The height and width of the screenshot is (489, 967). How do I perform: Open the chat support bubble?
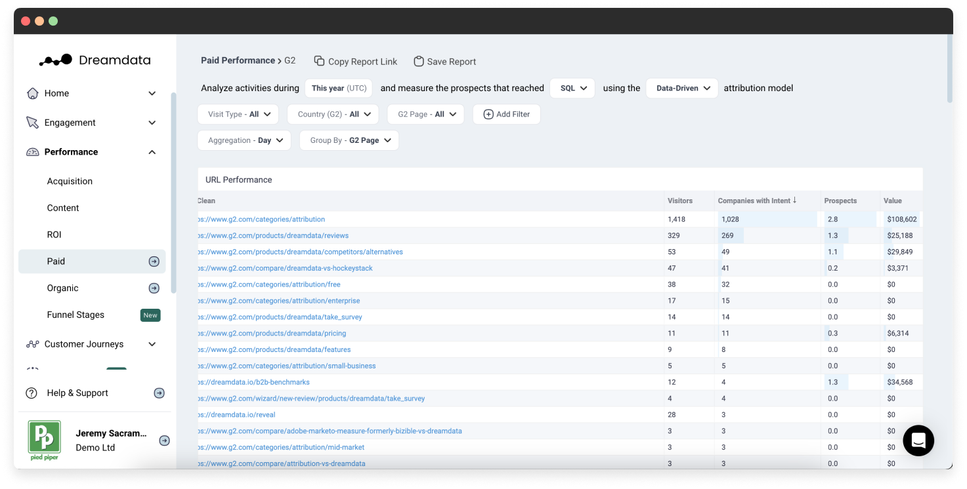click(x=918, y=440)
